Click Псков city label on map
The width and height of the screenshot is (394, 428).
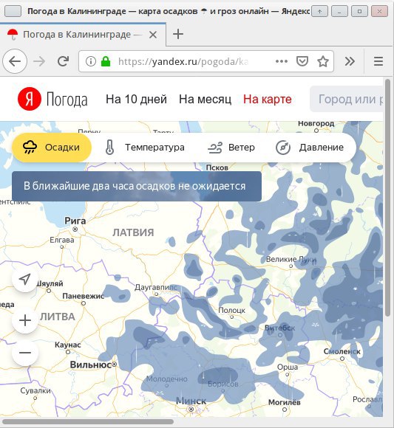pyautogui.click(x=217, y=168)
